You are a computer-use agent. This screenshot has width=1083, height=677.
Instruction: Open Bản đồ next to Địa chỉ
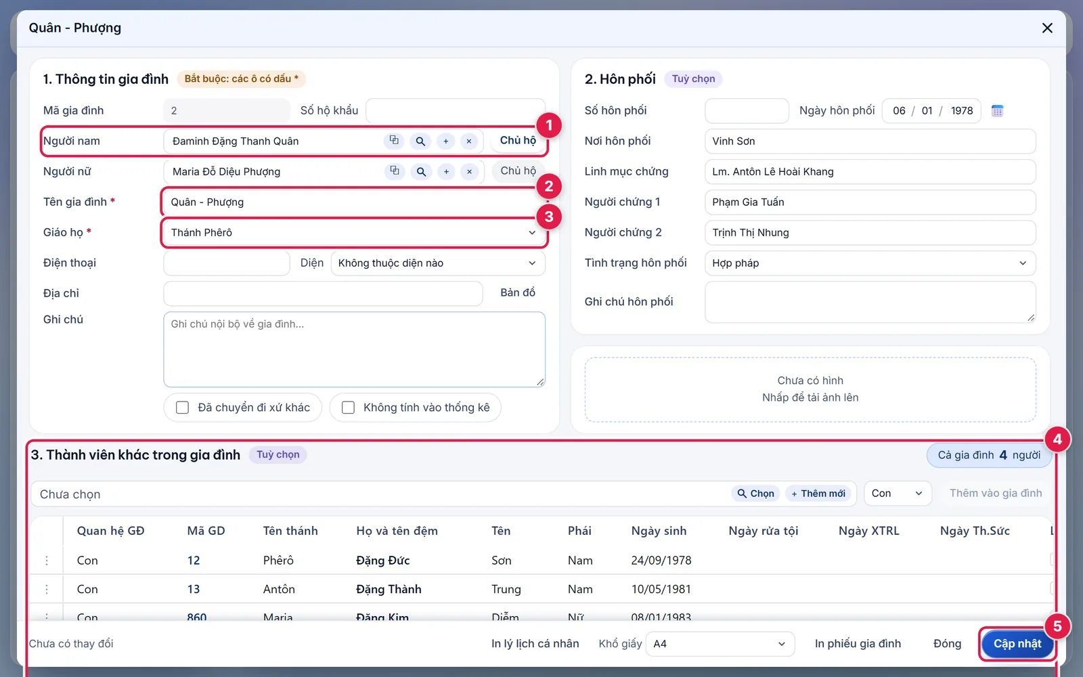(518, 292)
